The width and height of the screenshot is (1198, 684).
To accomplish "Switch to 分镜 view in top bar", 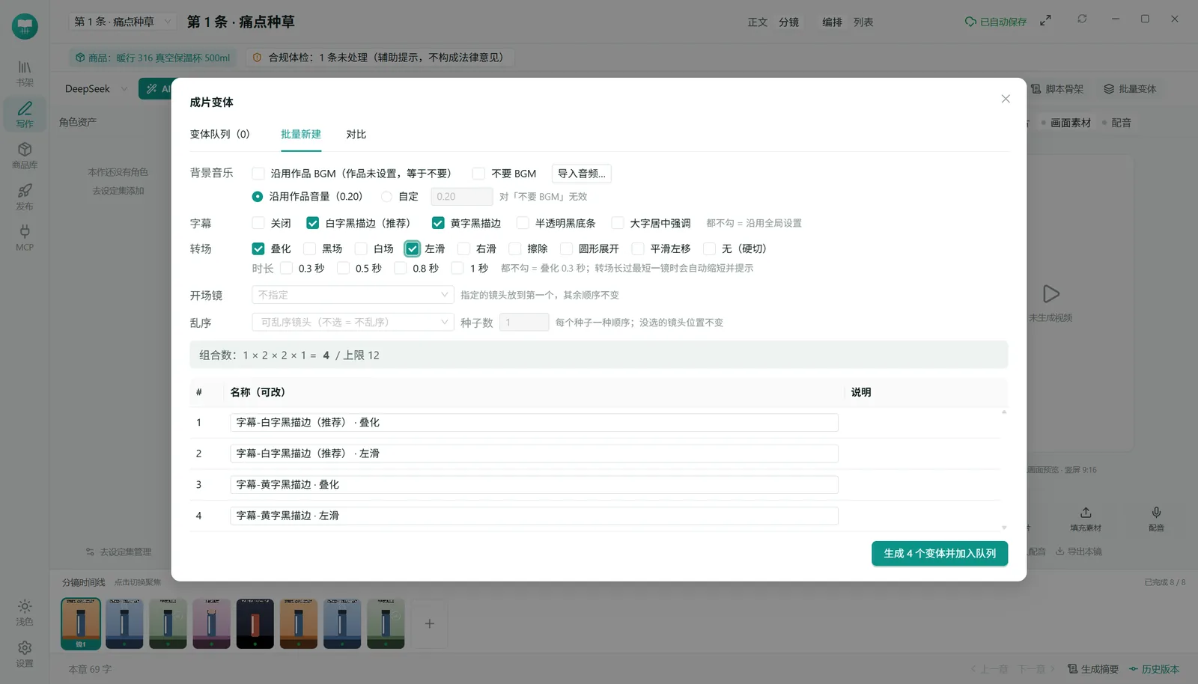I will pos(788,22).
